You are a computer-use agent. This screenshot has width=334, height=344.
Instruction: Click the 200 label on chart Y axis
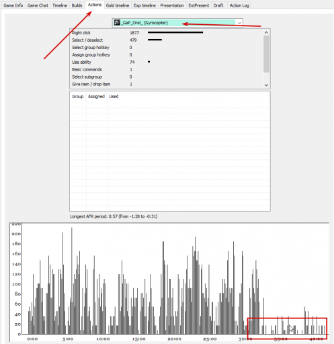pos(16,234)
